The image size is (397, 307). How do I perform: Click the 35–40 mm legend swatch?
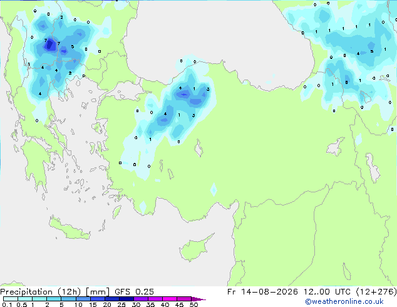(x=155, y=299)
